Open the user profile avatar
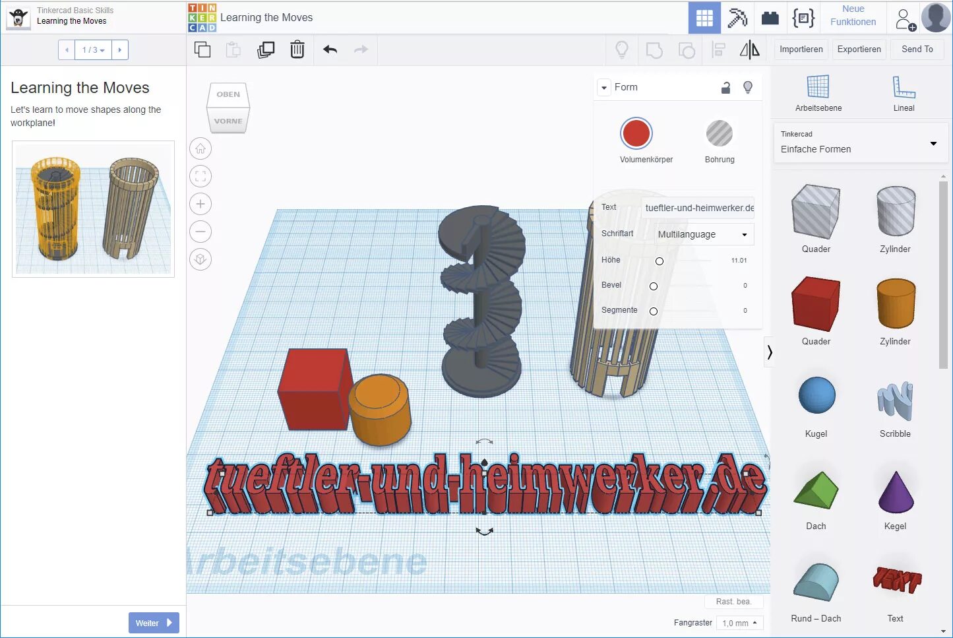Image resolution: width=953 pixels, height=638 pixels. tap(936, 17)
